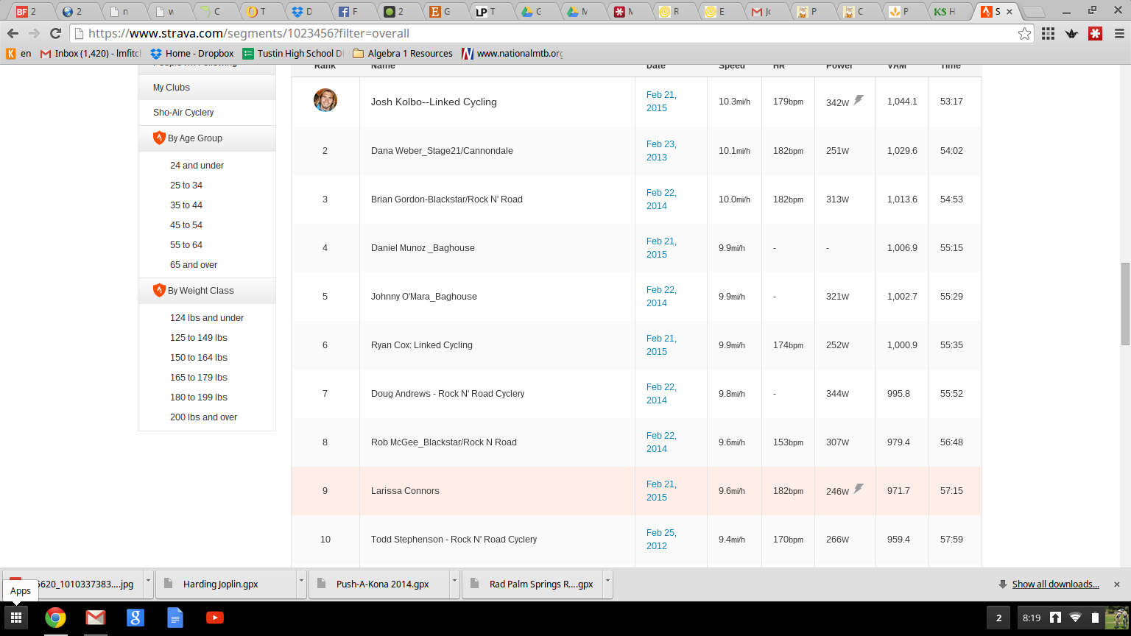This screenshot has width=1131, height=636.
Task: Click power meter lightning icon in Larissa Connors row
Action: [859, 489]
